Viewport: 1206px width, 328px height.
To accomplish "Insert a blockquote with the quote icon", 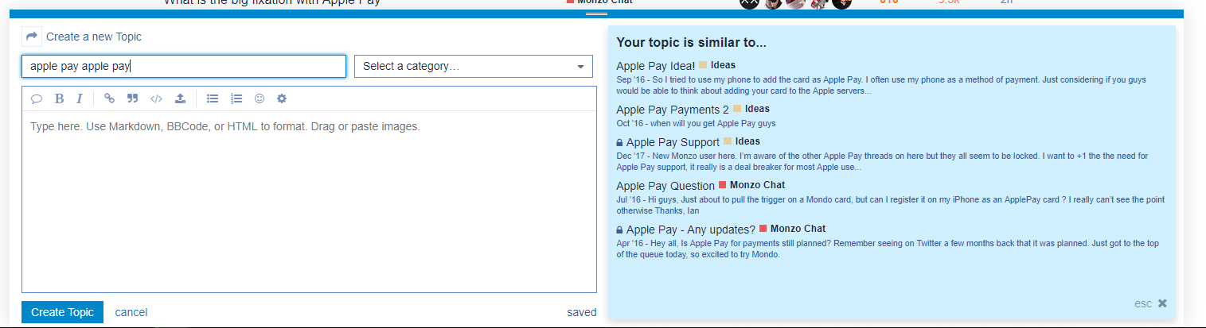I will pos(132,98).
